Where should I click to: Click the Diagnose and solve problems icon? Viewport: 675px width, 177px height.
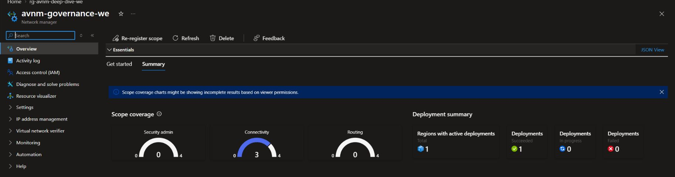[x=10, y=84]
